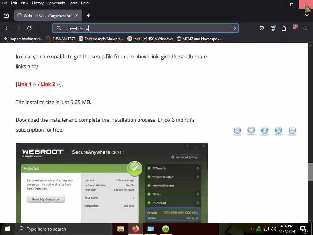Open the Edit menu
This screenshot has height=235, width=313.
[x=14, y=3]
